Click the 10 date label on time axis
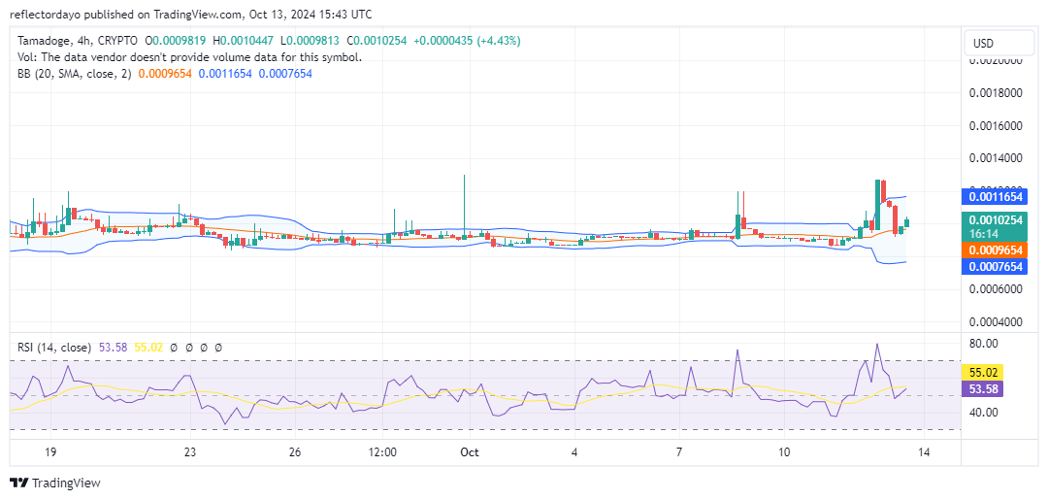1048x500 pixels. 785,452
